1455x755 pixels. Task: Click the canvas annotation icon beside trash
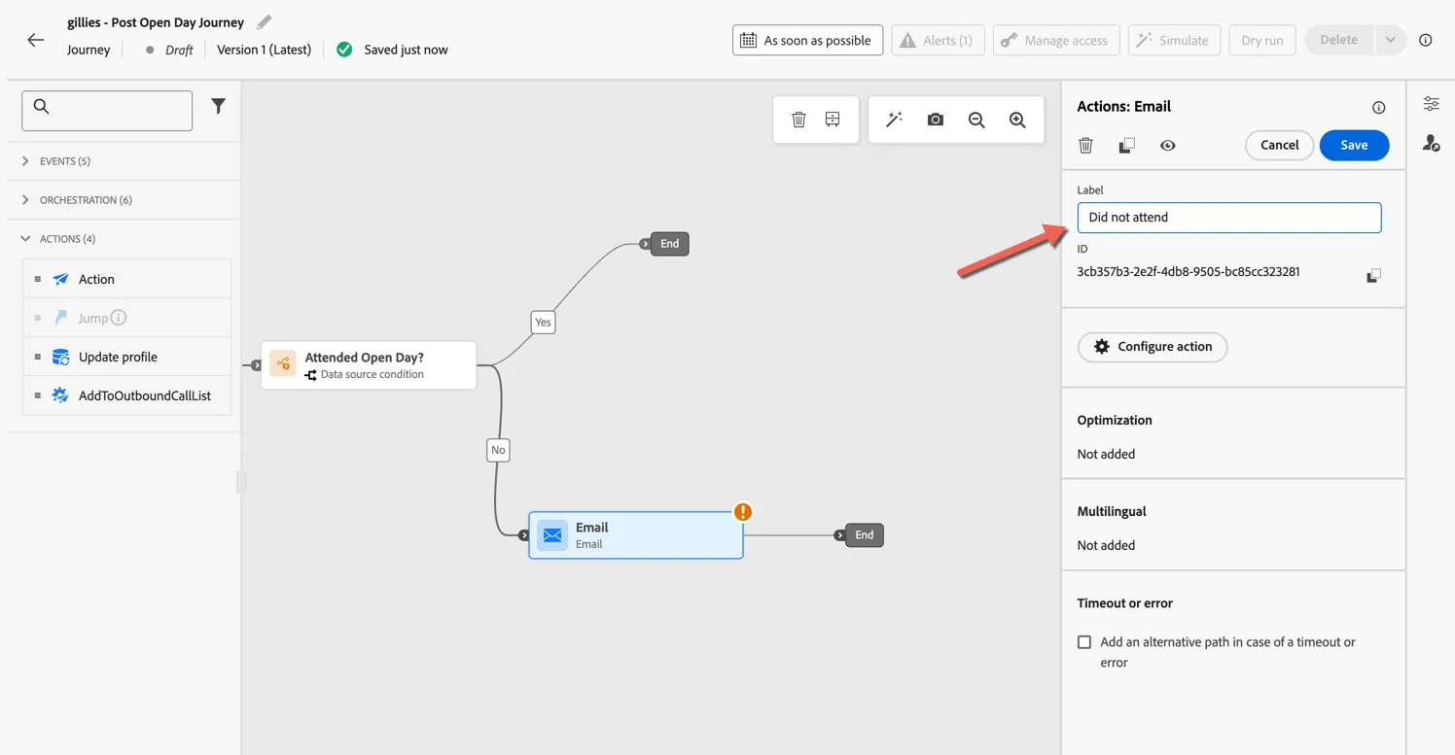click(833, 120)
